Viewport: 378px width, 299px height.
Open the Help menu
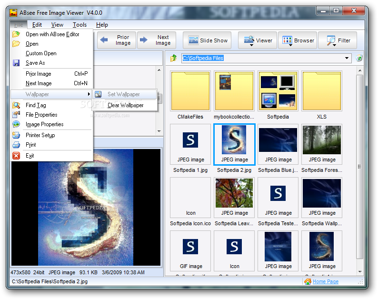(102, 25)
